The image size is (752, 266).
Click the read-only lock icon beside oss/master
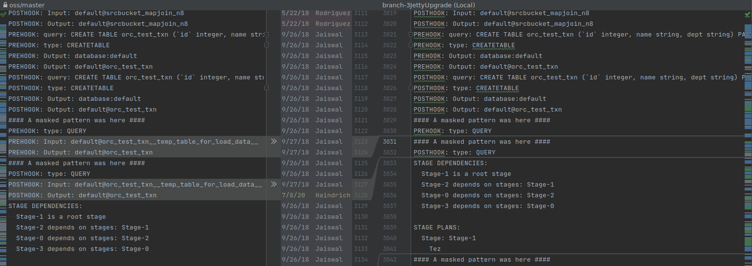point(5,5)
